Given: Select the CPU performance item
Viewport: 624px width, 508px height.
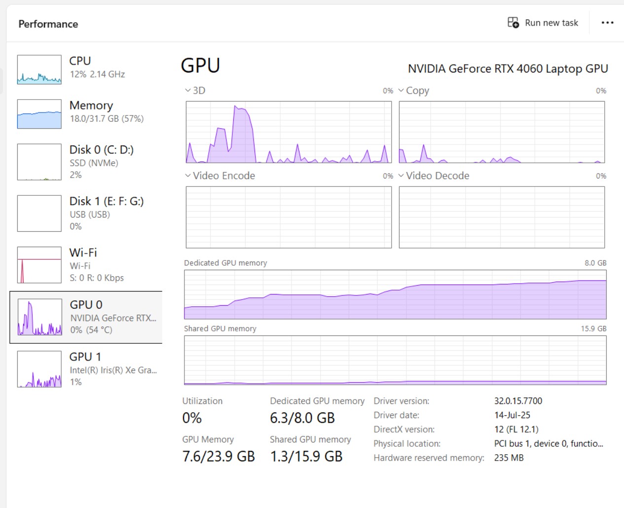Looking at the screenshot, I should (86, 70).
